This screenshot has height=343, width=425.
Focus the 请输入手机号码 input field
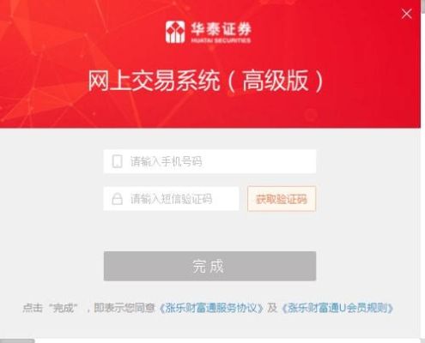click(209, 161)
